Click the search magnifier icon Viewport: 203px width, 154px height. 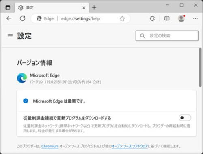coord(142,36)
